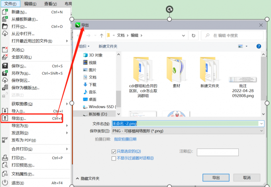Click the 注释 comment input field
The width and height of the screenshot is (271, 187).
218,152
